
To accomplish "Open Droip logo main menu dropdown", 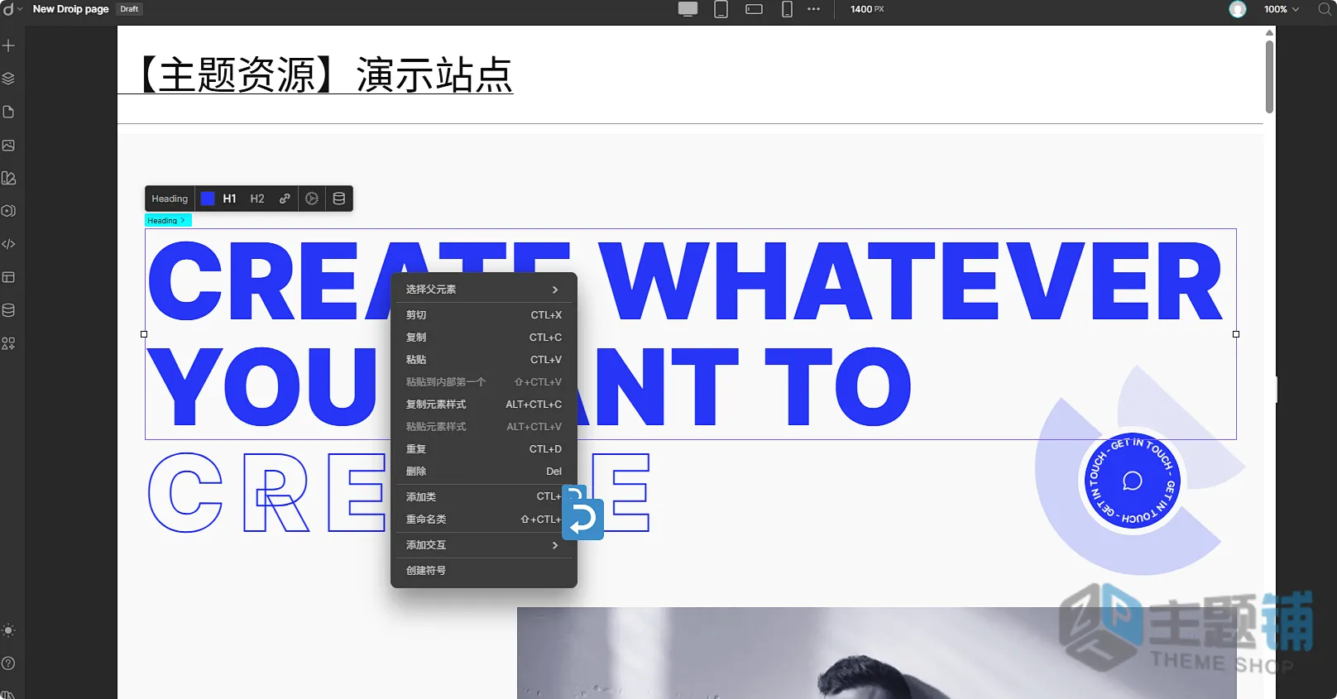I will [x=12, y=9].
